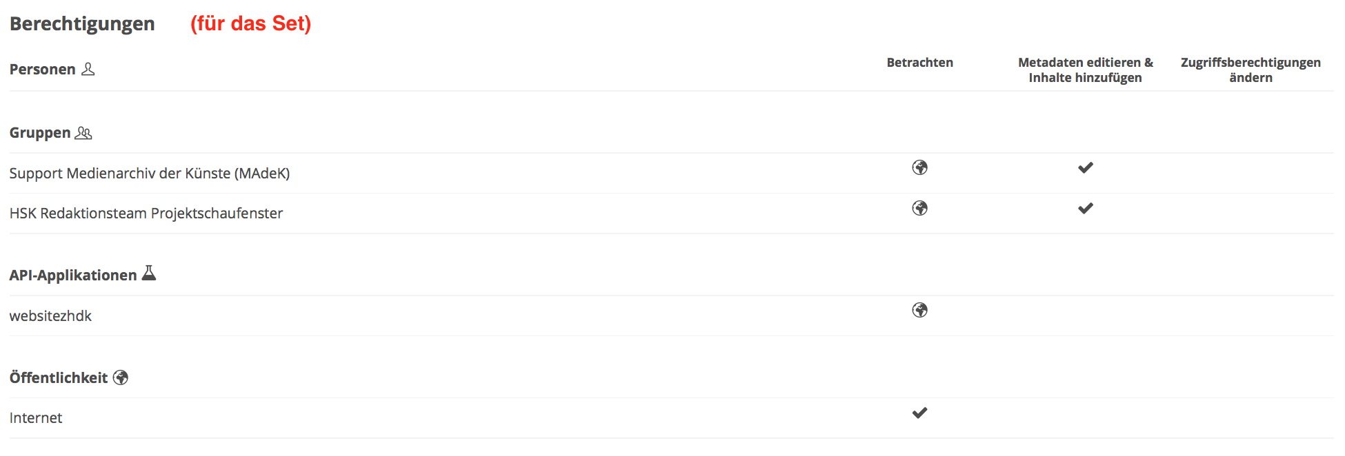Click the API-Applikationen flask icon
The width and height of the screenshot is (1345, 456).
pyautogui.click(x=149, y=273)
